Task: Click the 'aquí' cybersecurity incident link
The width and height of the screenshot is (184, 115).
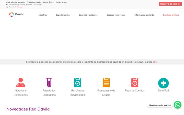Action: click(x=155, y=62)
